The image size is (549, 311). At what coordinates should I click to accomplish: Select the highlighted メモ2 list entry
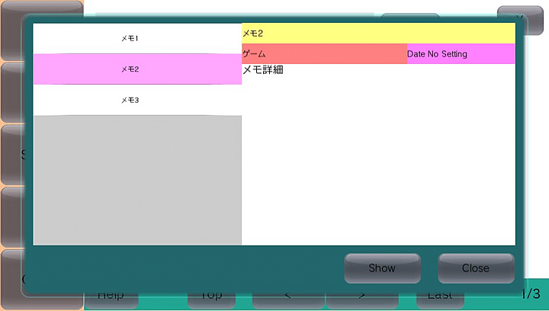pos(137,69)
